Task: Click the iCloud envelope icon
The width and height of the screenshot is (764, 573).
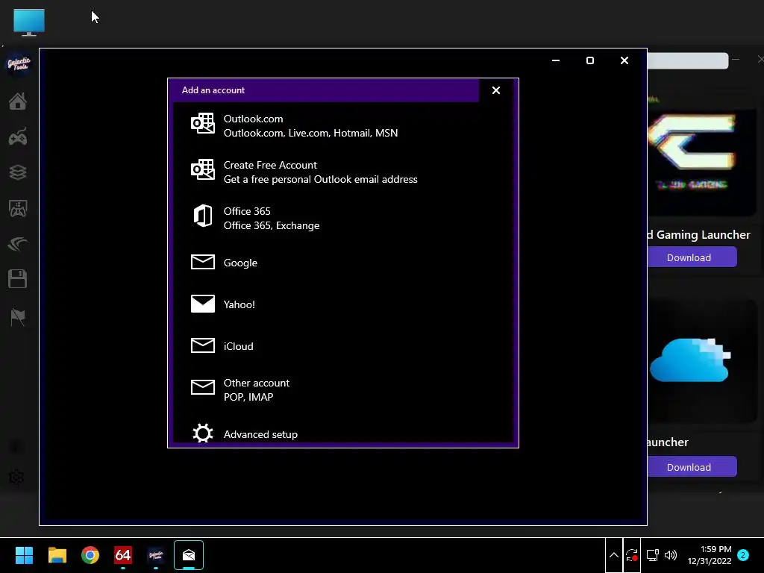Action: 203,345
